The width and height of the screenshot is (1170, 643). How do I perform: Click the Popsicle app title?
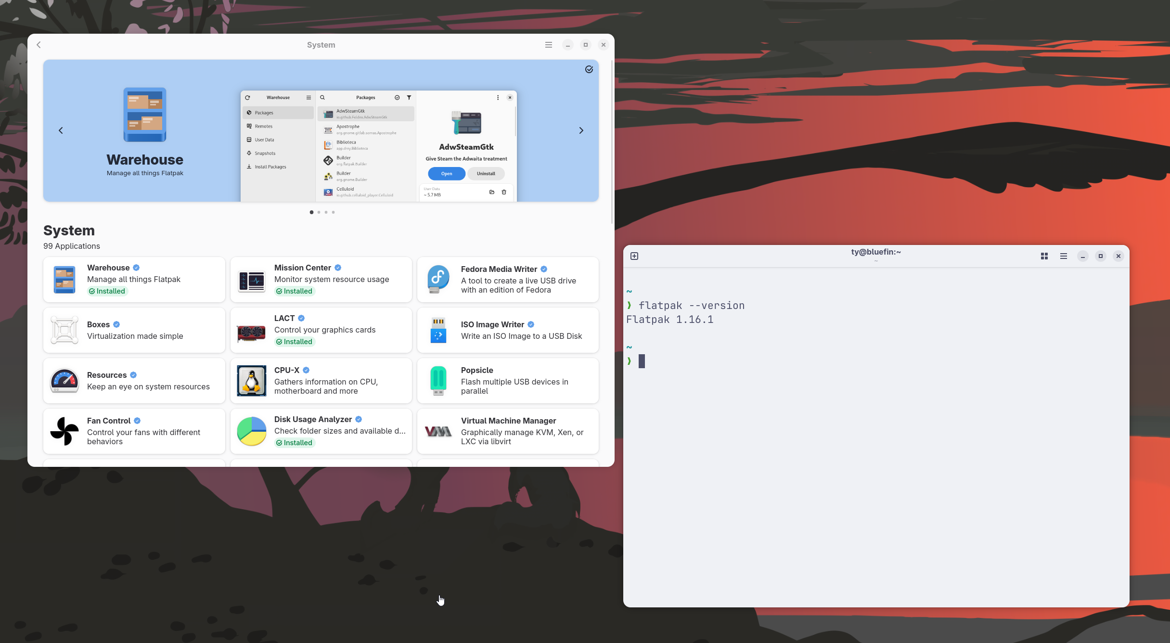point(477,370)
